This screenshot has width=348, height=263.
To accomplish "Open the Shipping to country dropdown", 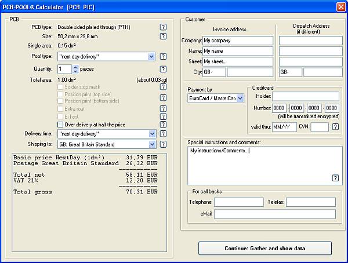I will pyautogui.click(x=151, y=144).
